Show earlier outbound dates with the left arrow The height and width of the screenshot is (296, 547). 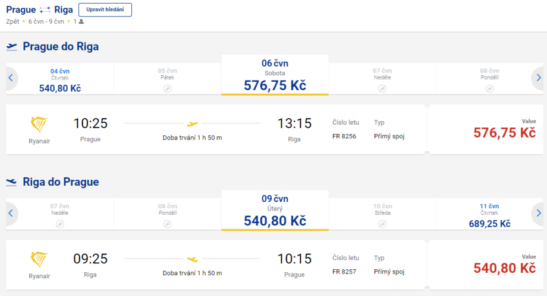[x=10, y=78]
